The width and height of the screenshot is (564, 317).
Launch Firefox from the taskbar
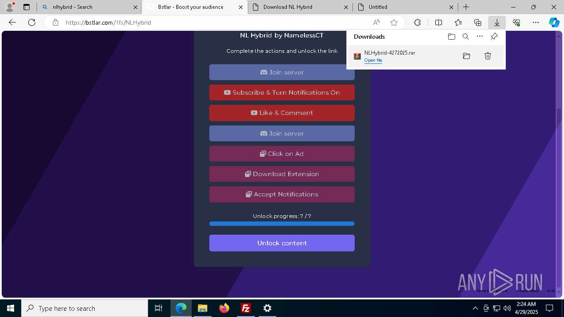point(224,308)
